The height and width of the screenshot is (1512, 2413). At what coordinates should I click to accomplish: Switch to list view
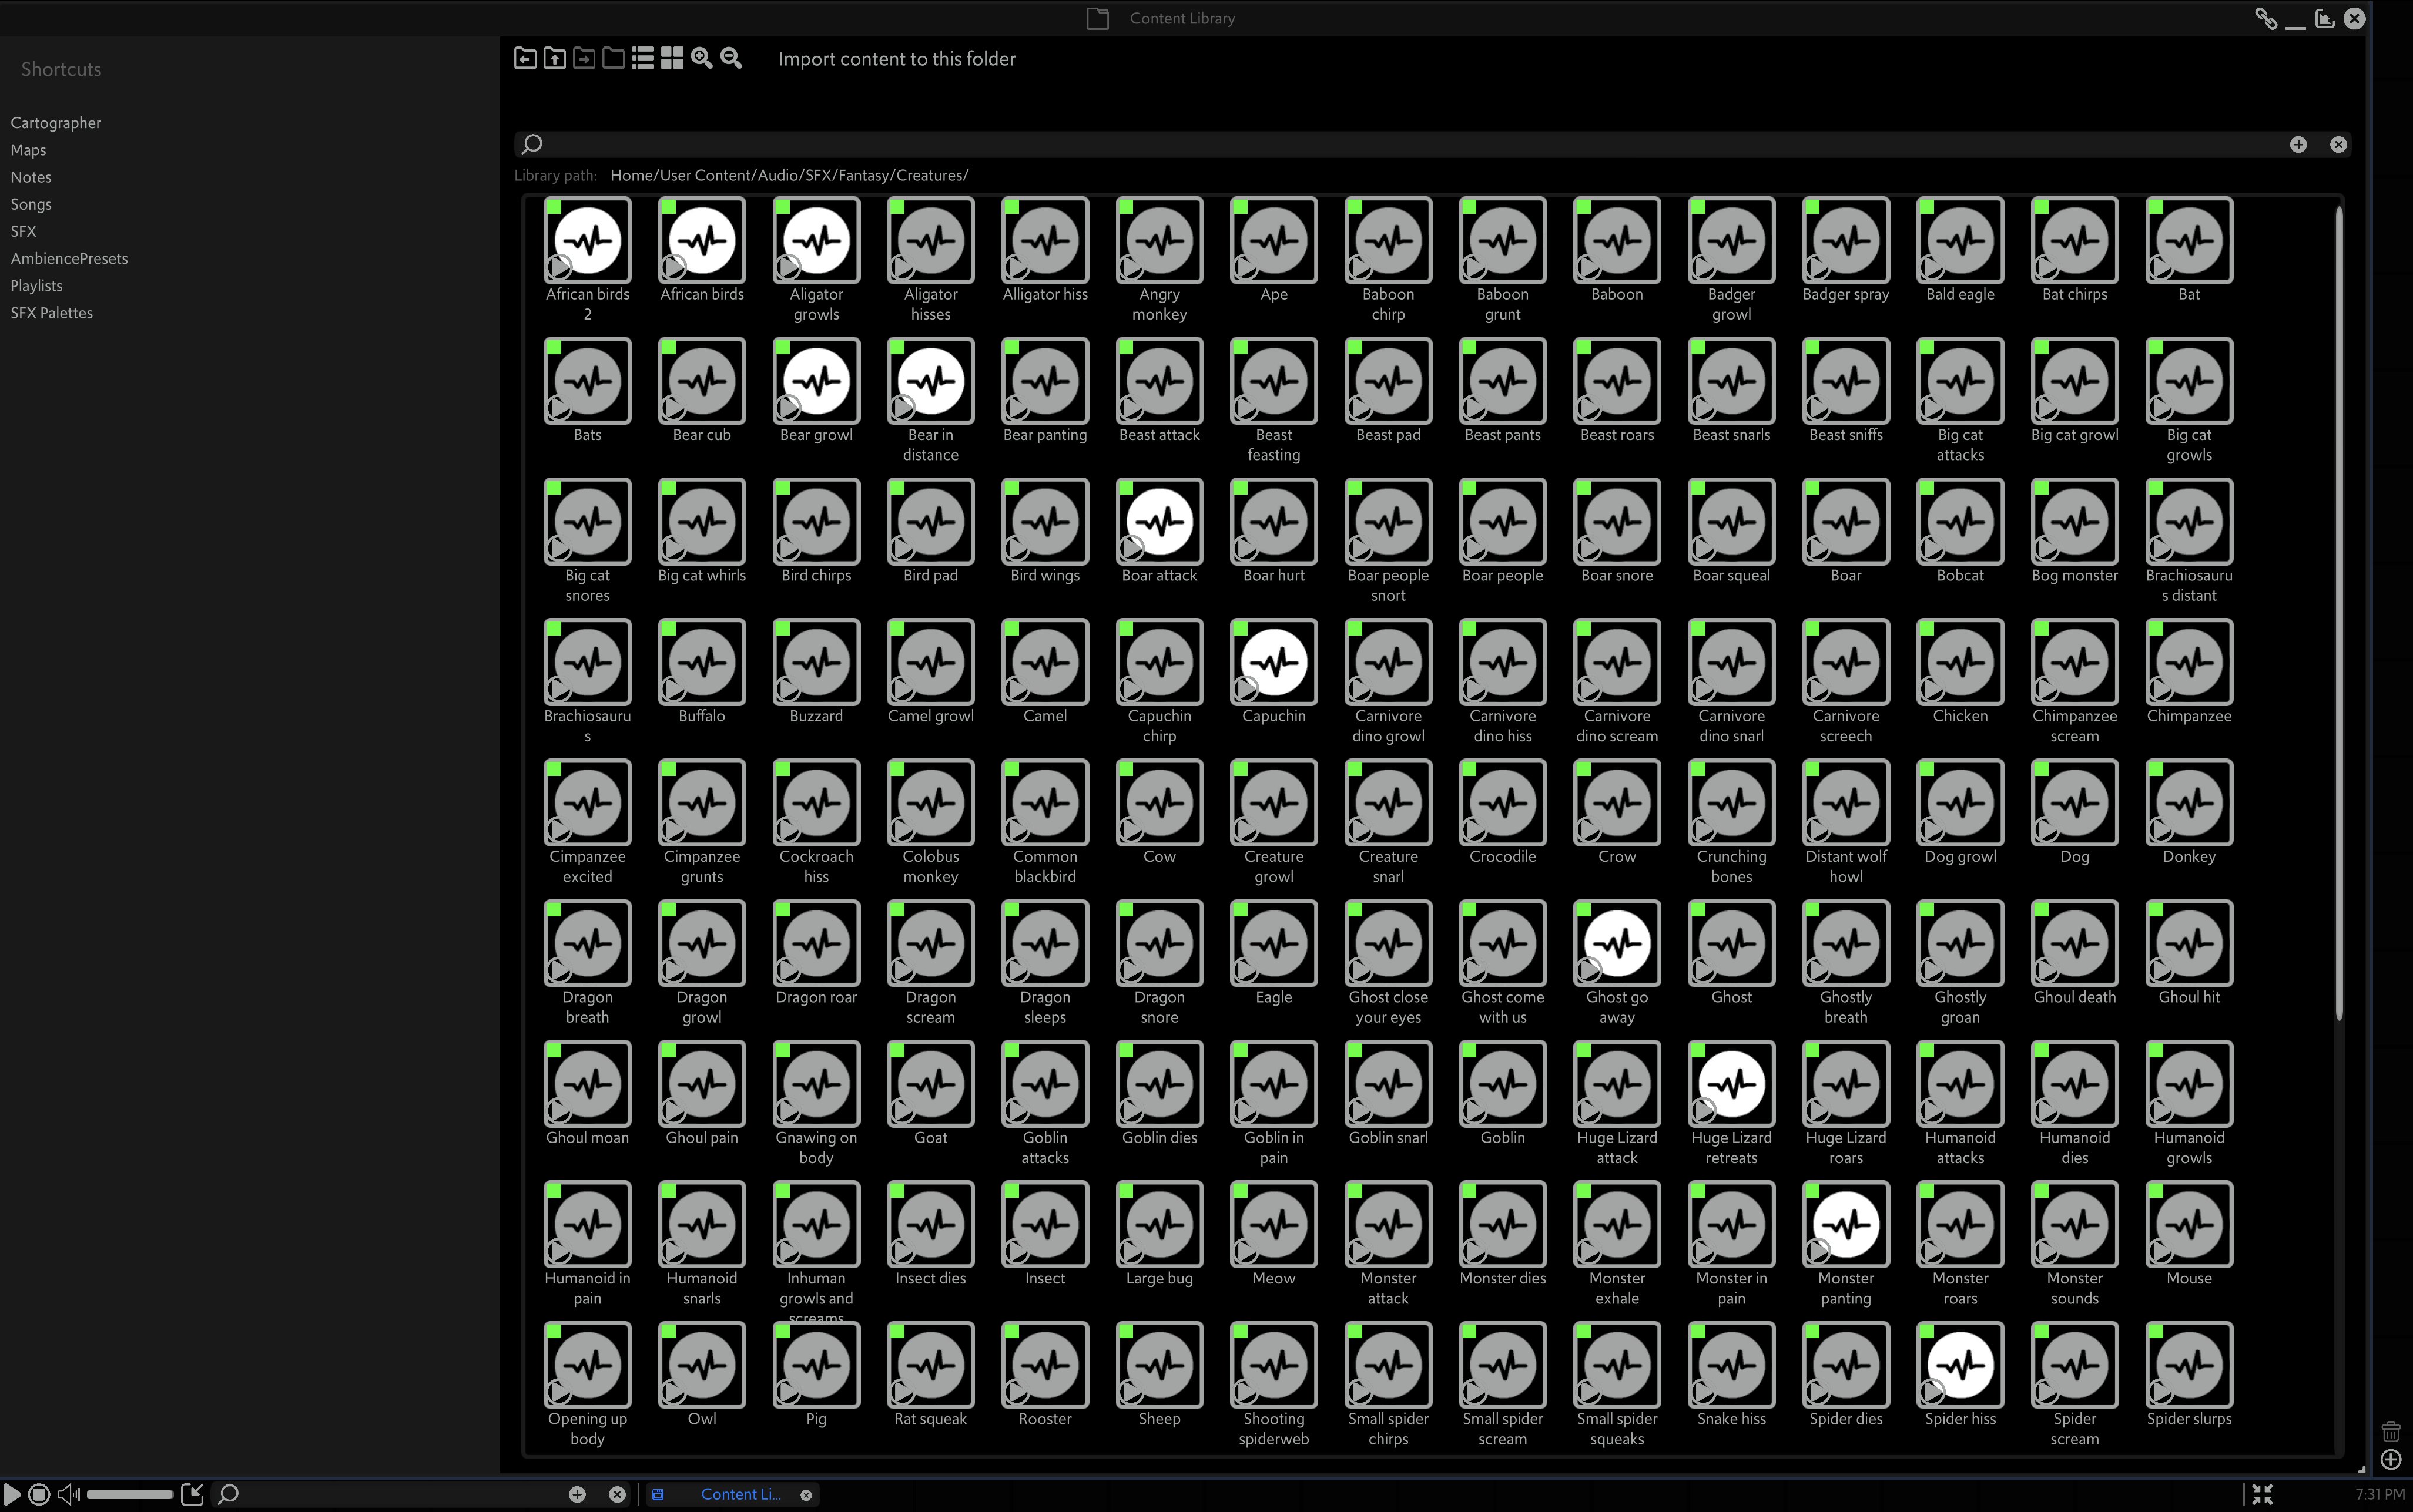point(642,59)
